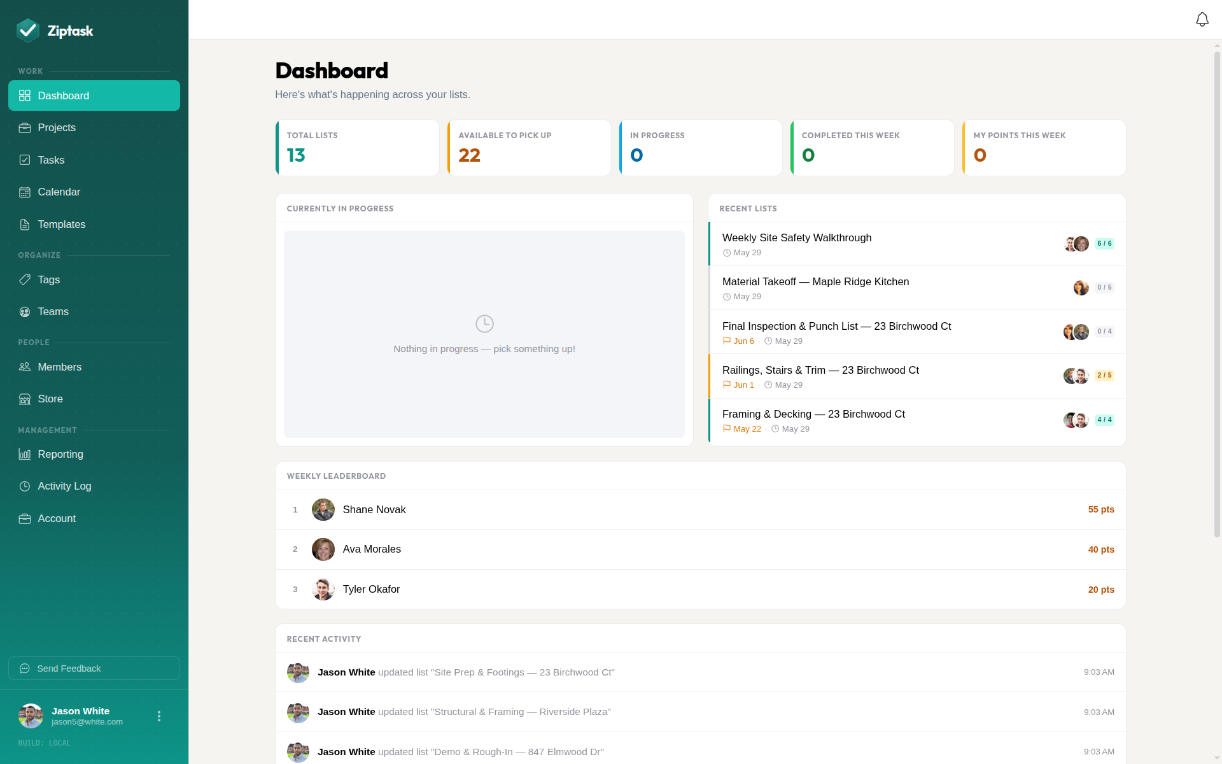The height and width of the screenshot is (764, 1222).
Task: Open the Members page
Action: (94, 367)
